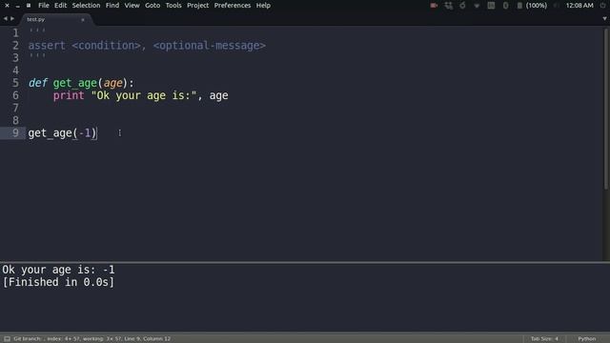This screenshot has width=610, height=343.
Task: Open the Selection menu
Action: click(86, 6)
